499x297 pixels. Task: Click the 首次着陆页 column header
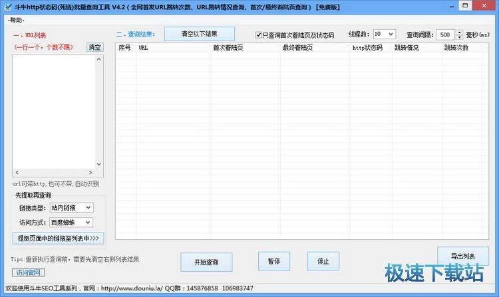246,48
